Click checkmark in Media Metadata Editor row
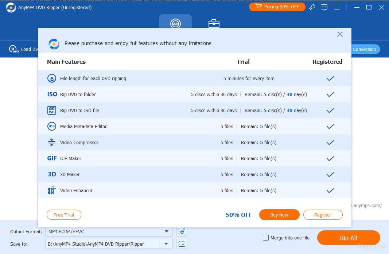The image size is (389, 254). [x=330, y=127]
